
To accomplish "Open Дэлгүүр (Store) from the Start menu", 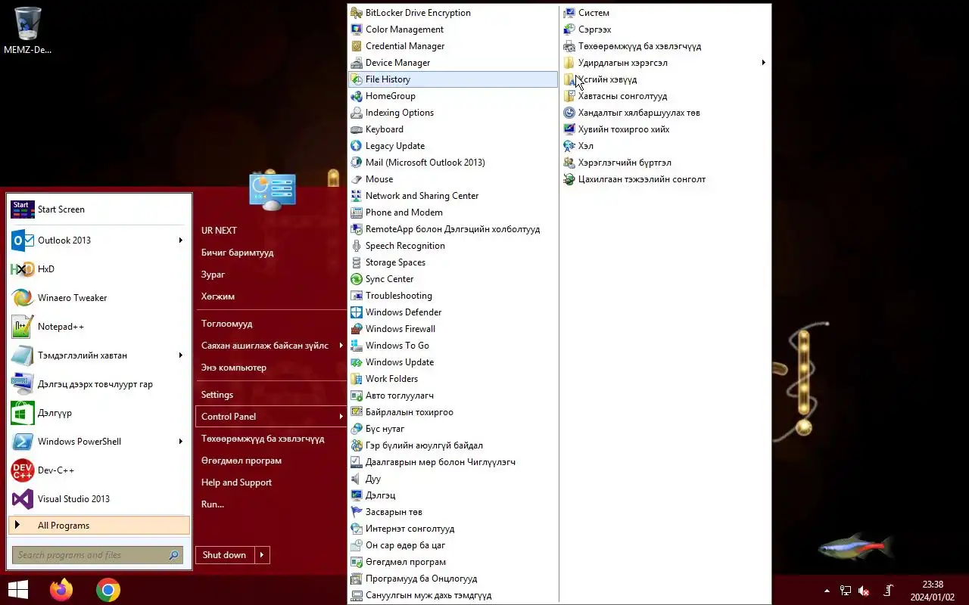I will coord(98,413).
